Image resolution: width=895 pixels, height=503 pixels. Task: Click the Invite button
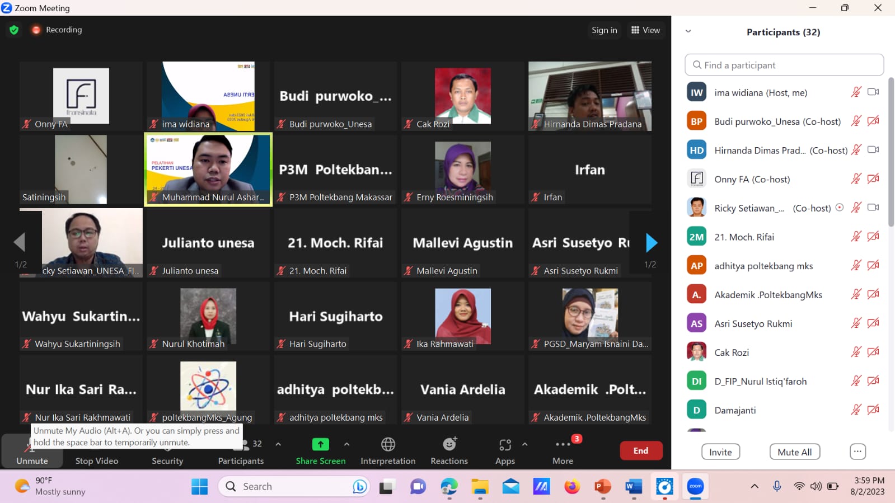coord(720,452)
